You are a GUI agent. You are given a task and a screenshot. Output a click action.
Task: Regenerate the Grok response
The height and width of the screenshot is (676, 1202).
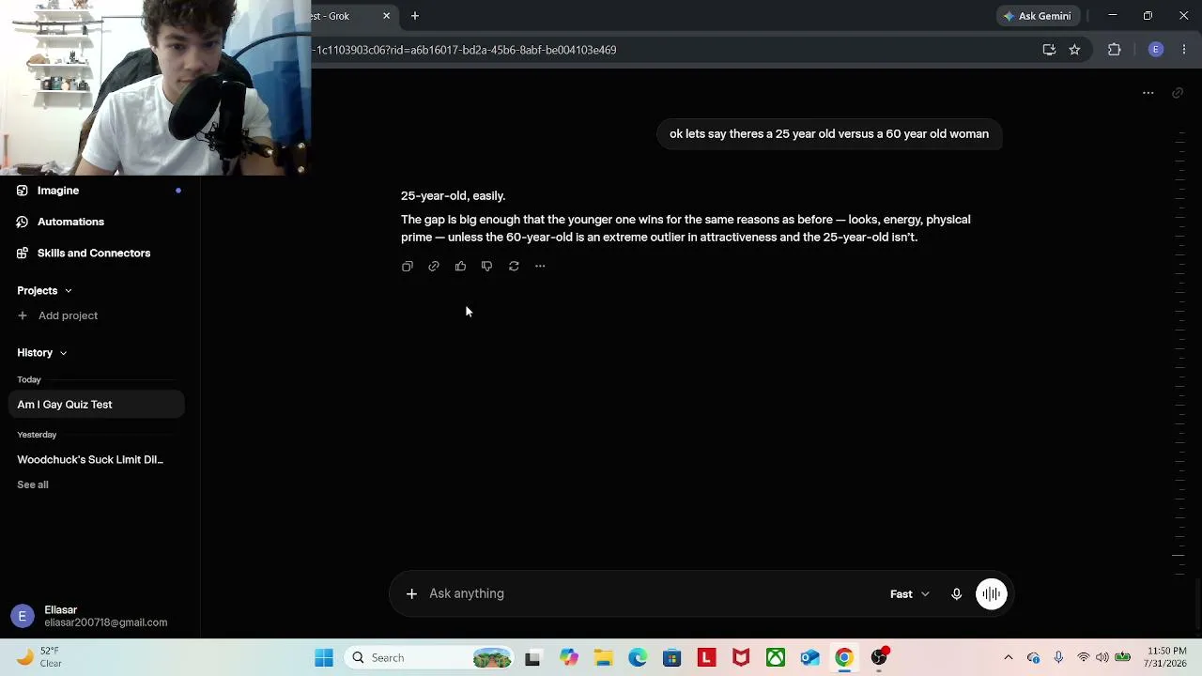[x=514, y=267]
